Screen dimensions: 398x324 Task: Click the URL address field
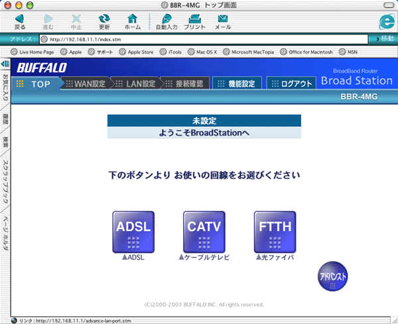pyautogui.click(x=204, y=39)
